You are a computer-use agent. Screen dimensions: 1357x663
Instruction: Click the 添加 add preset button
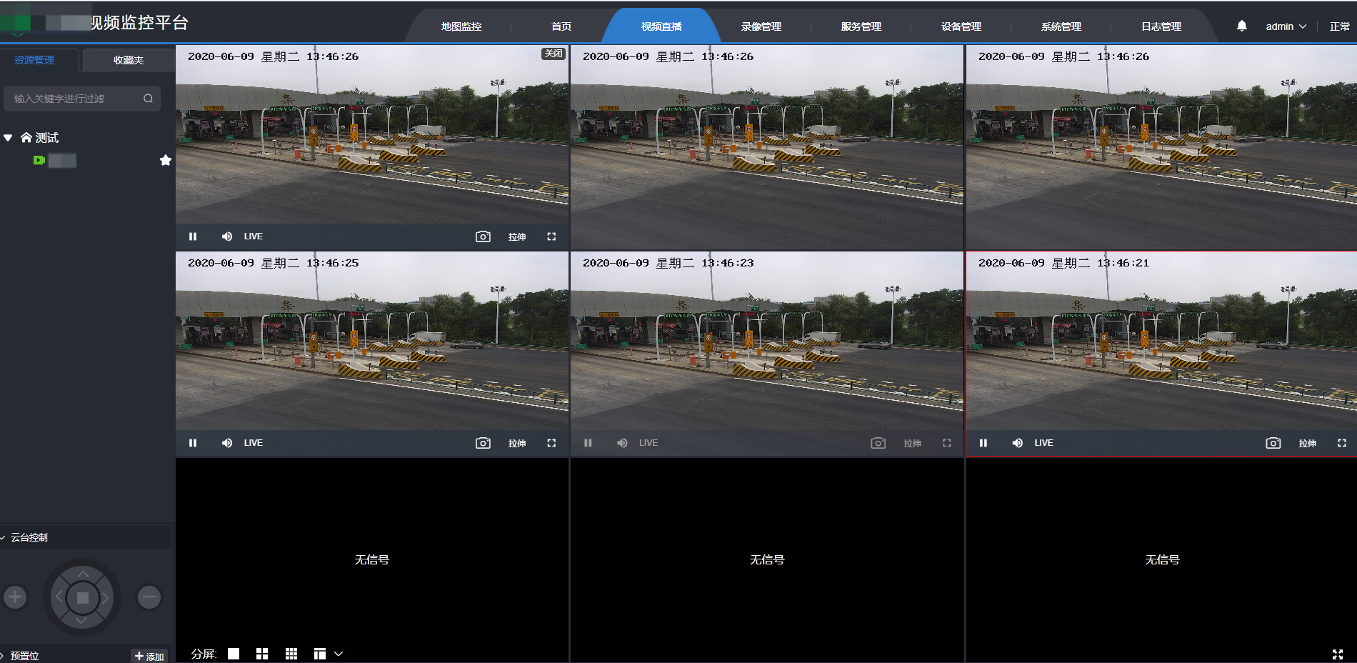149,656
